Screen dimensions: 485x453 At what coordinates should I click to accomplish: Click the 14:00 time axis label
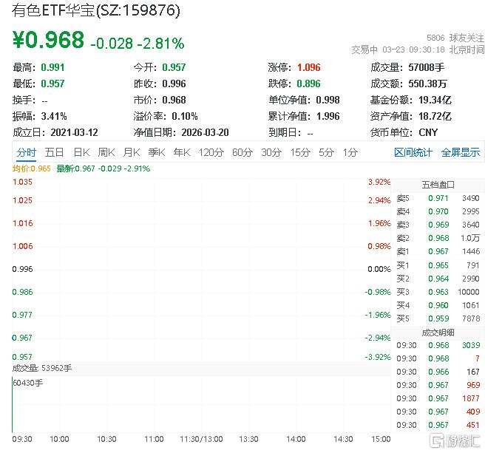click(296, 440)
